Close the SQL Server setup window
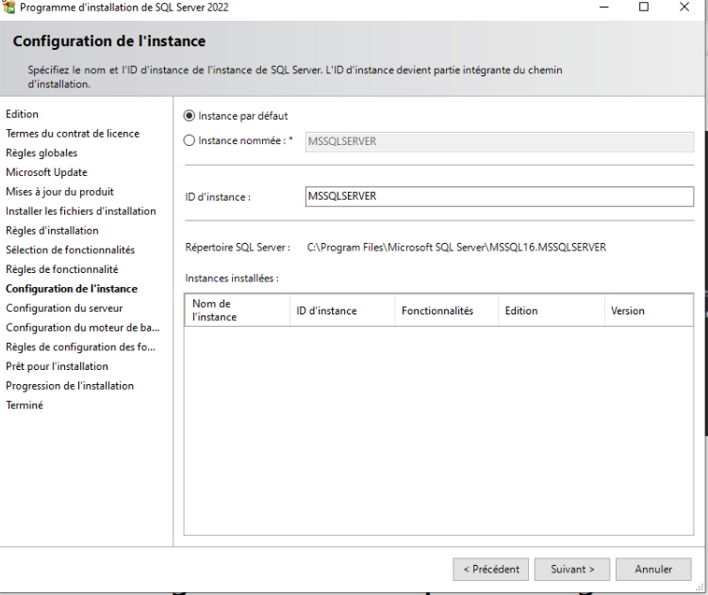The width and height of the screenshot is (708, 595). coord(684,8)
